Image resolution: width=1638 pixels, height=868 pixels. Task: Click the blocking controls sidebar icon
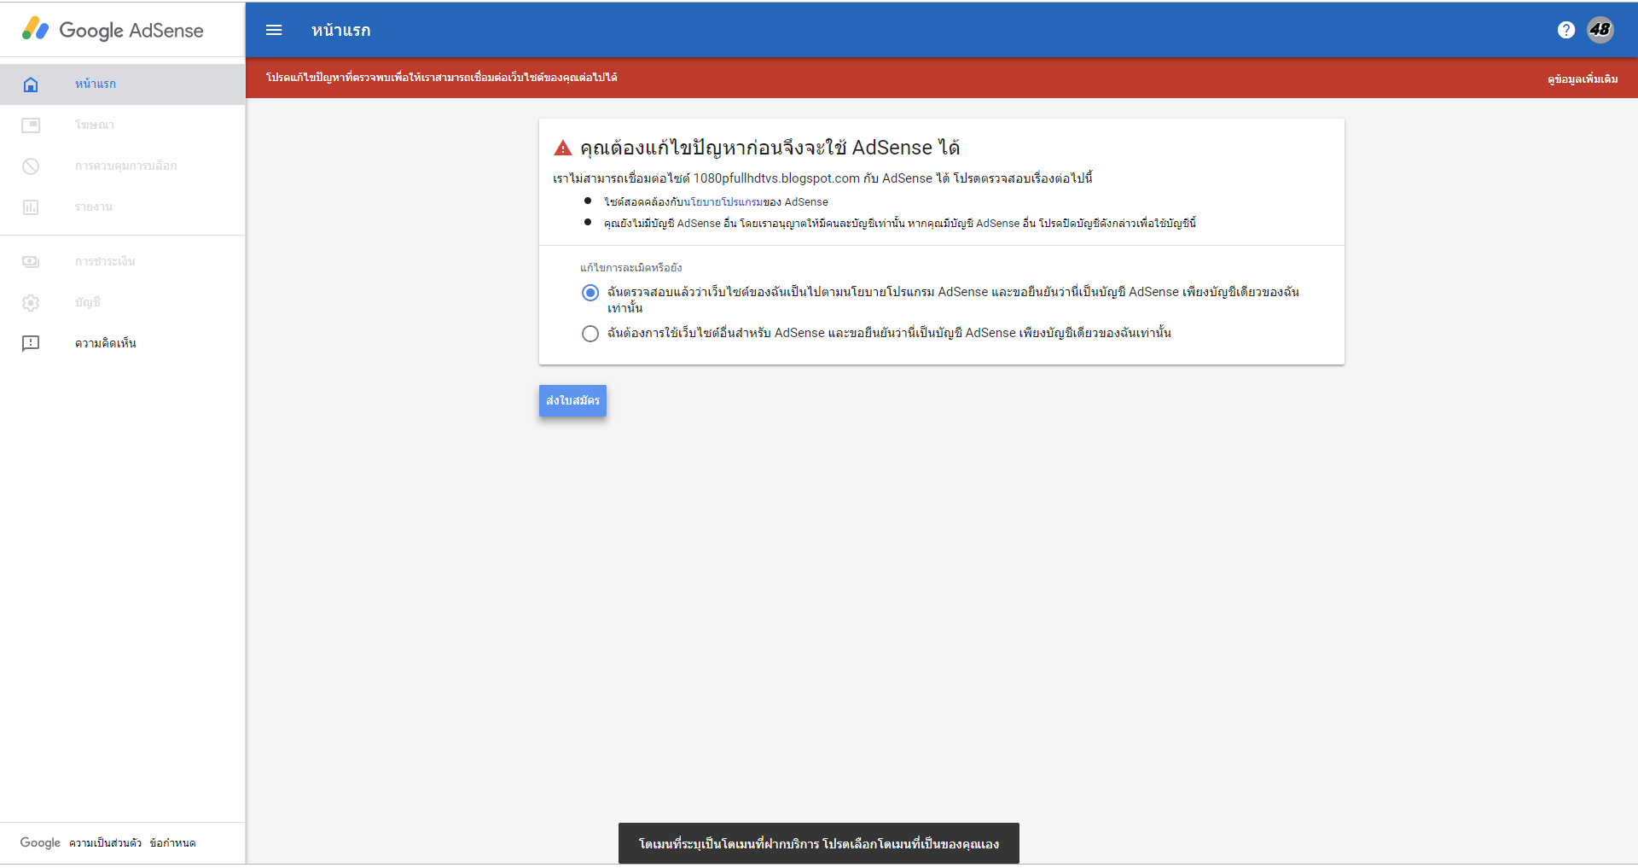[x=31, y=166]
